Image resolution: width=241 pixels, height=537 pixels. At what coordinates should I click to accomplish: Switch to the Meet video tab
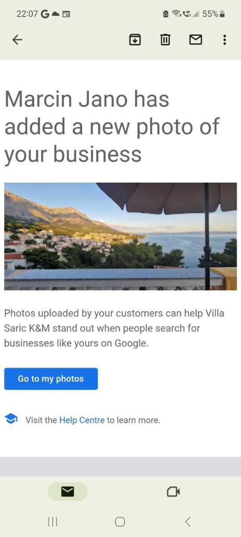173,491
